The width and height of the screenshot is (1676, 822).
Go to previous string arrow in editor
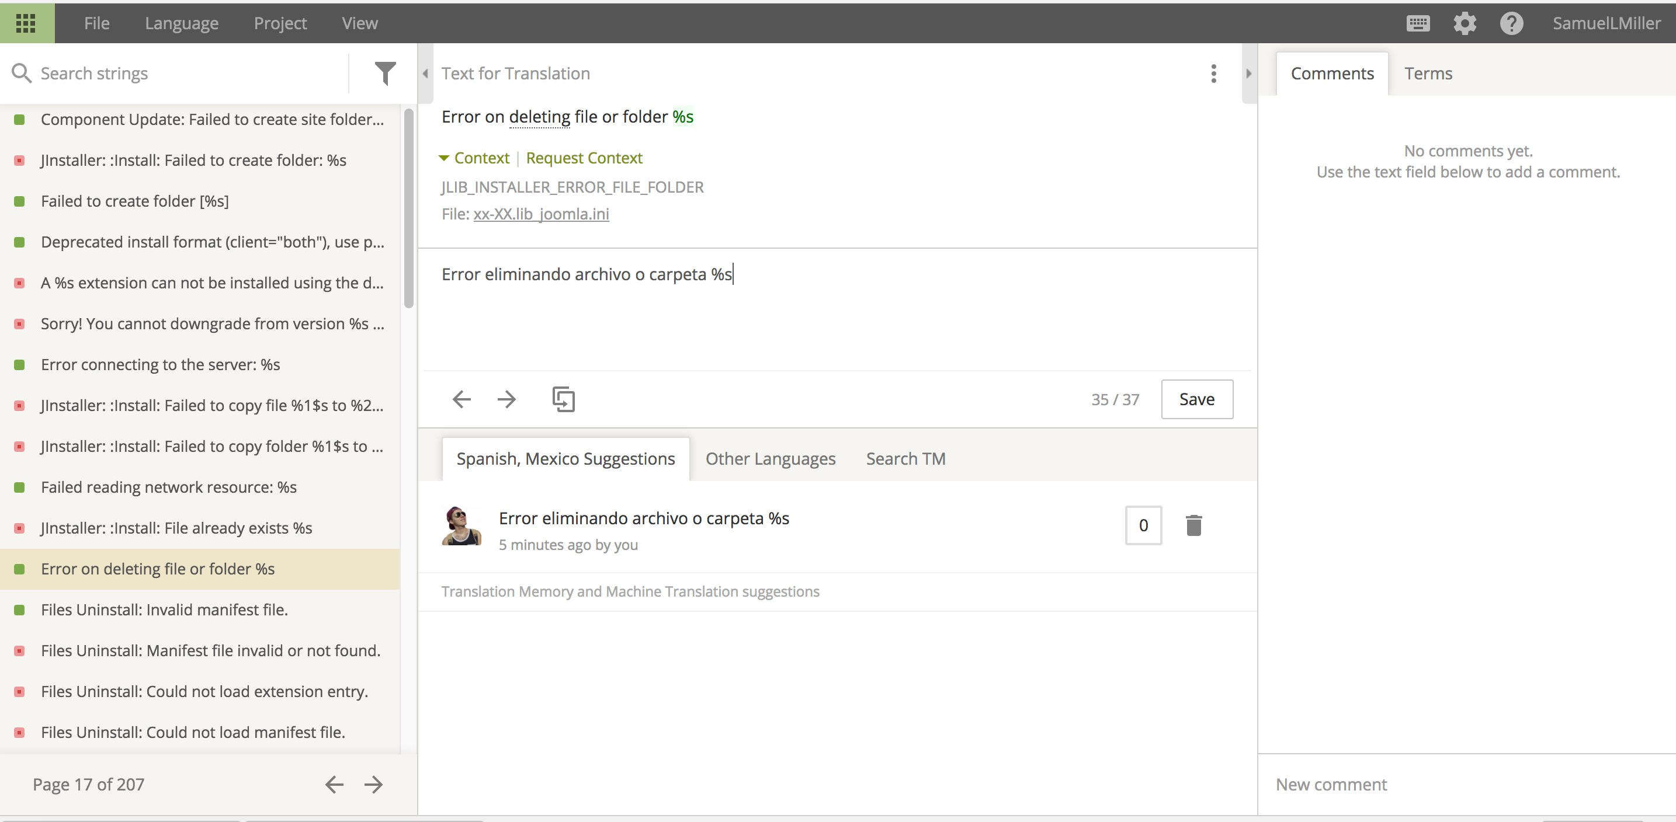click(461, 399)
